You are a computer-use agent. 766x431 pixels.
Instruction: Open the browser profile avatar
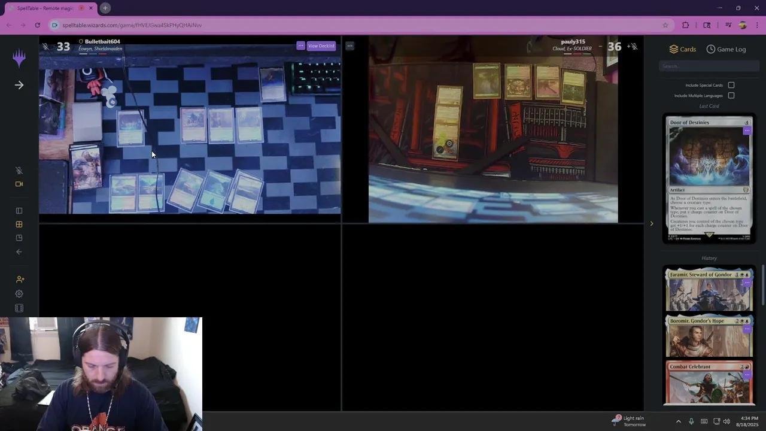(x=743, y=25)
